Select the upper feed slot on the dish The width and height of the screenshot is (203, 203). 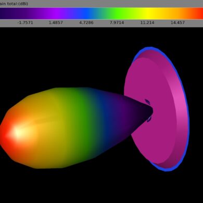(147, 102)
